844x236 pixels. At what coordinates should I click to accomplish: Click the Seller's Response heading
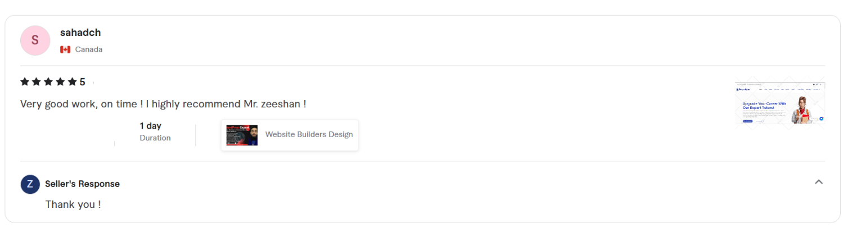point(82,184)
